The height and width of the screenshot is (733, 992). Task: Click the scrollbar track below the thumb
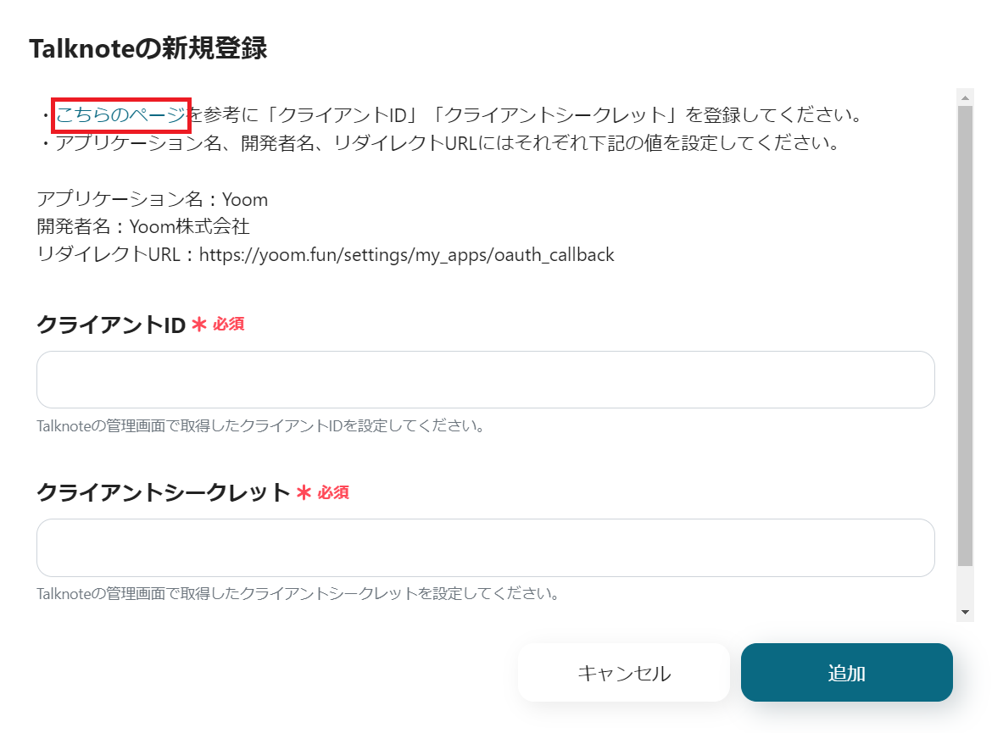click(x=965, y=585)
